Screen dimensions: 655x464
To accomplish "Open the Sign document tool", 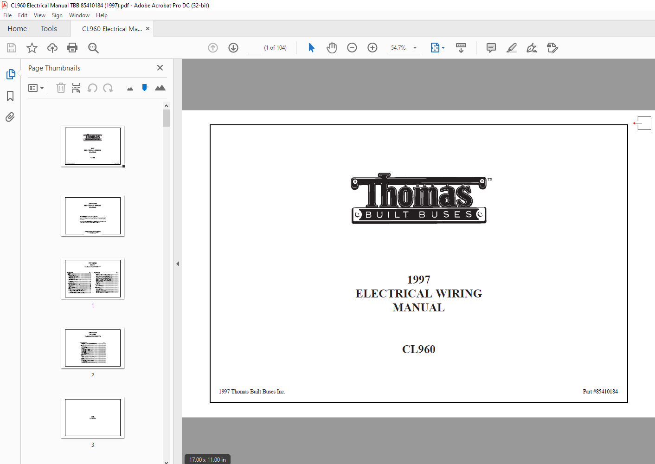I will point(532,48).
